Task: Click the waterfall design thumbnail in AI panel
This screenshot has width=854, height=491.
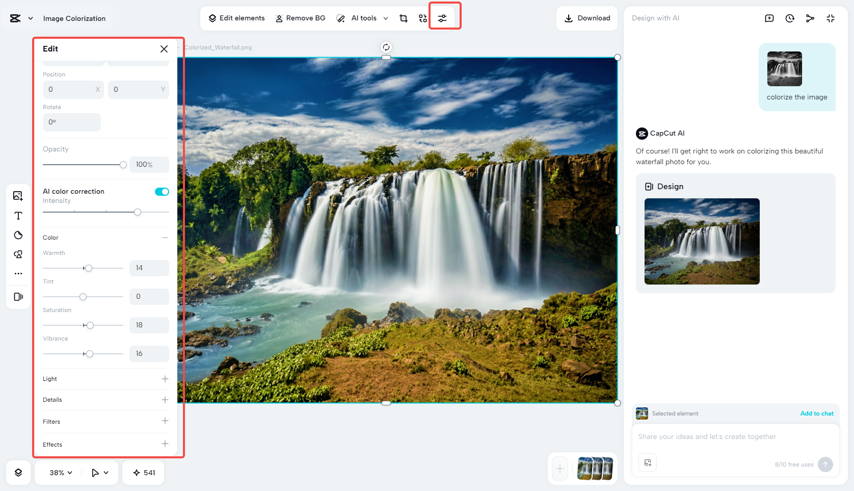Action: pos(702,242)
